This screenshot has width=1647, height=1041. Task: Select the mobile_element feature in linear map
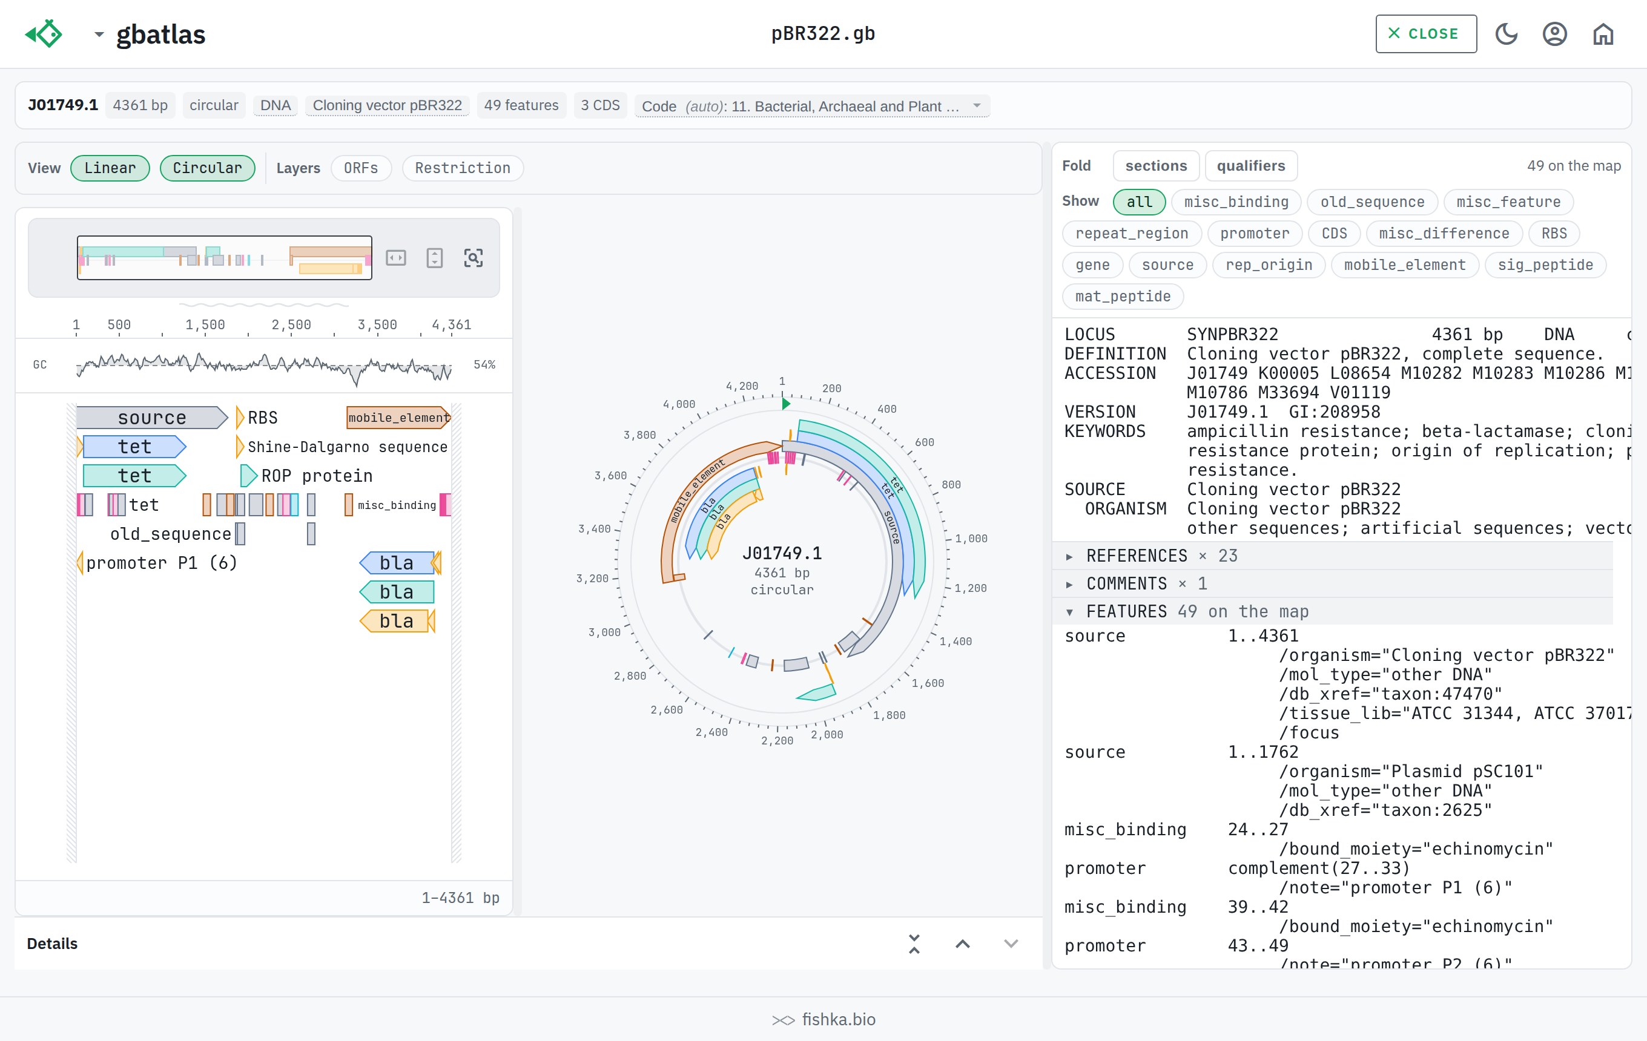pos(399,418)
